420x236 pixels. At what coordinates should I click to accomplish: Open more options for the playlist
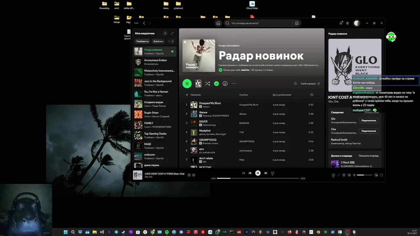tap(234, 84)
